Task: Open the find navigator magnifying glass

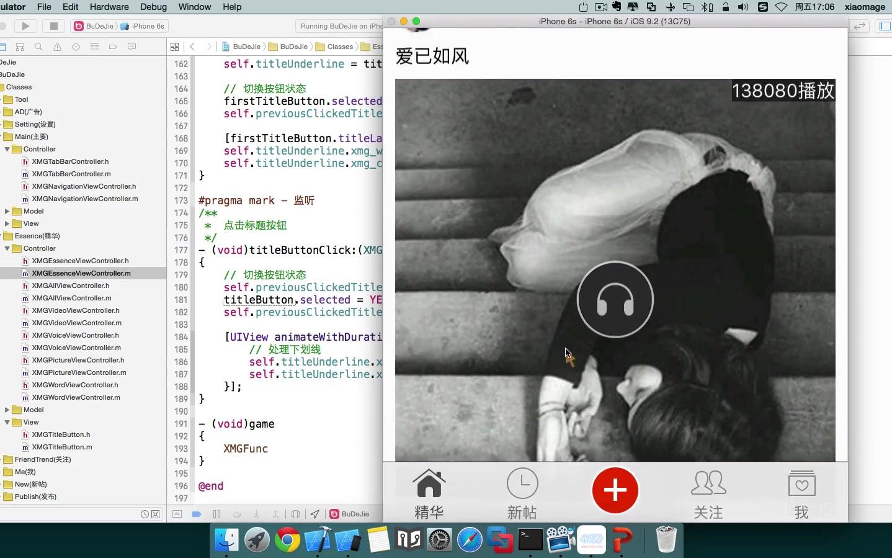Action: tap(38, 47)
